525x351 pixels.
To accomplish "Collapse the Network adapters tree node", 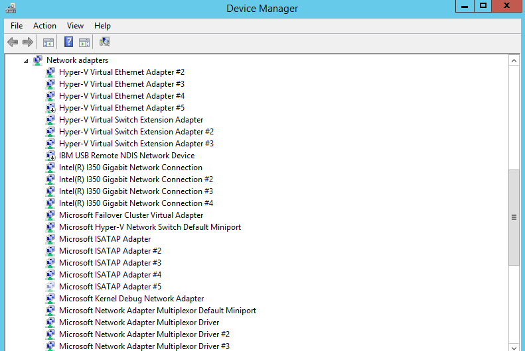I will [x=26, y=61].
